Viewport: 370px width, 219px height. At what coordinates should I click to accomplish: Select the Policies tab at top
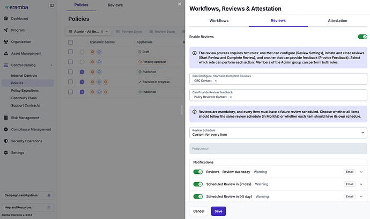81,5
